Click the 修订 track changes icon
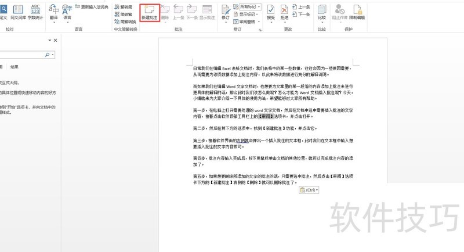The height and width of the screenshot is (252, 464). [x=225, y=12]
